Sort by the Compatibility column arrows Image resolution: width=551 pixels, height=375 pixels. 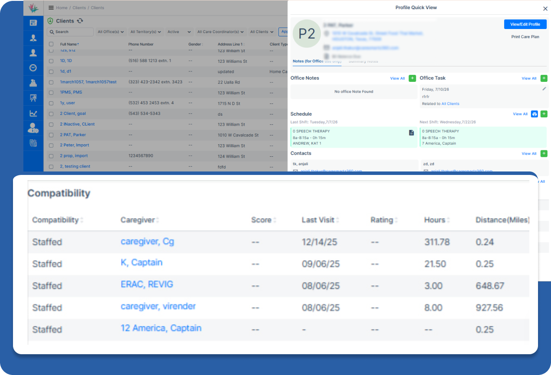(x=81, y=220)
